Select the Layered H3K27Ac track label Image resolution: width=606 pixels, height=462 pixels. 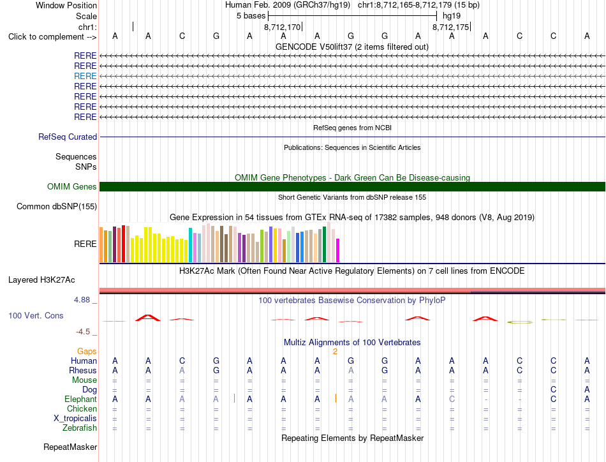coord(41,280)
